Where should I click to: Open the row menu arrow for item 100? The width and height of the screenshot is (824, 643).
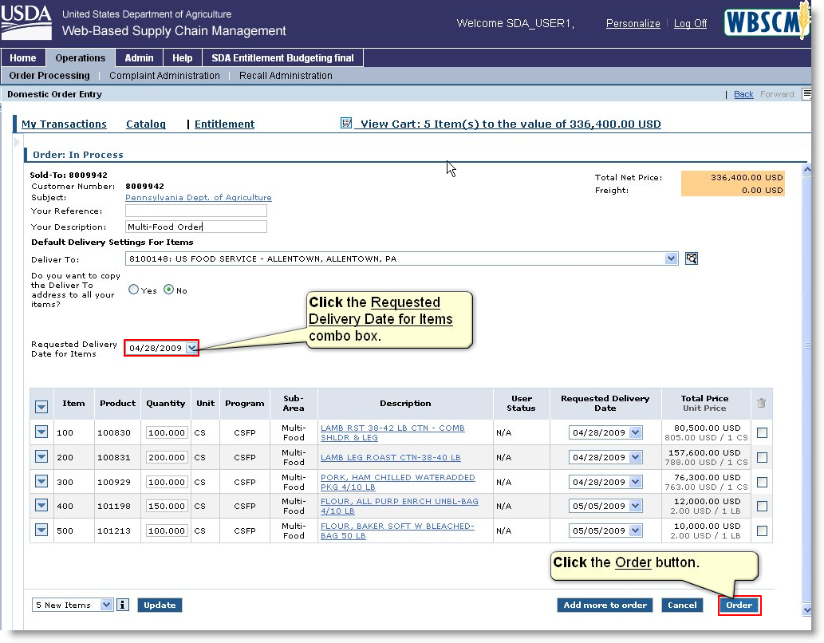coord(41,432)
